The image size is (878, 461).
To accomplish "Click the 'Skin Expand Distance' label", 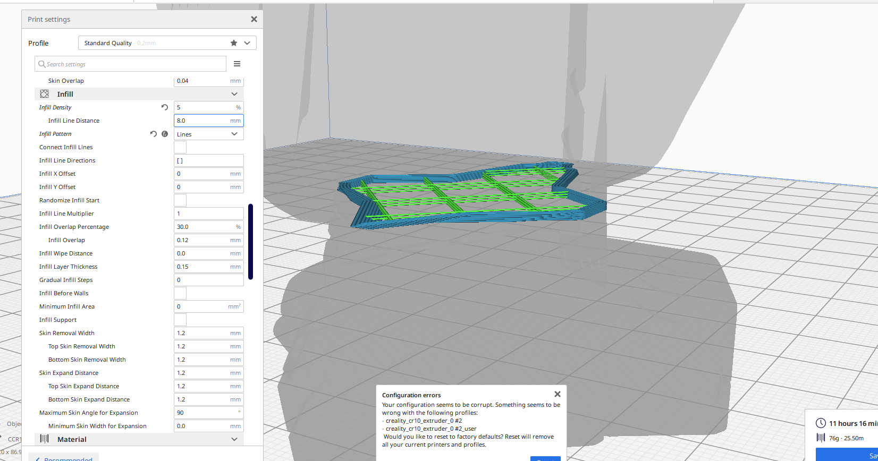I will [x=69, y=373].
